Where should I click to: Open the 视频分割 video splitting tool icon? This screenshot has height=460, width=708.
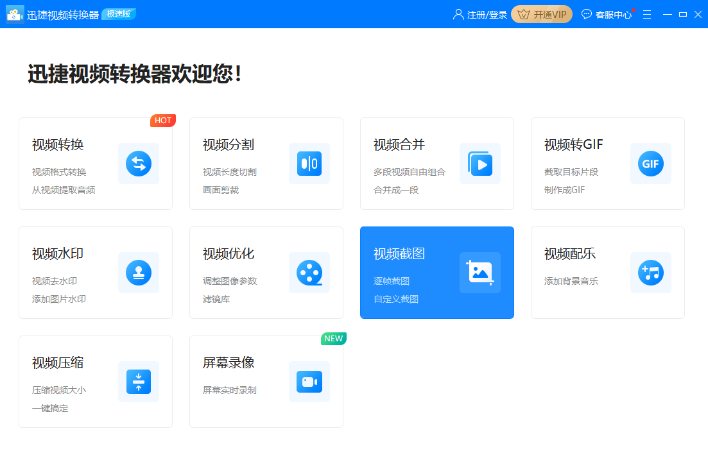pos(309,164)
